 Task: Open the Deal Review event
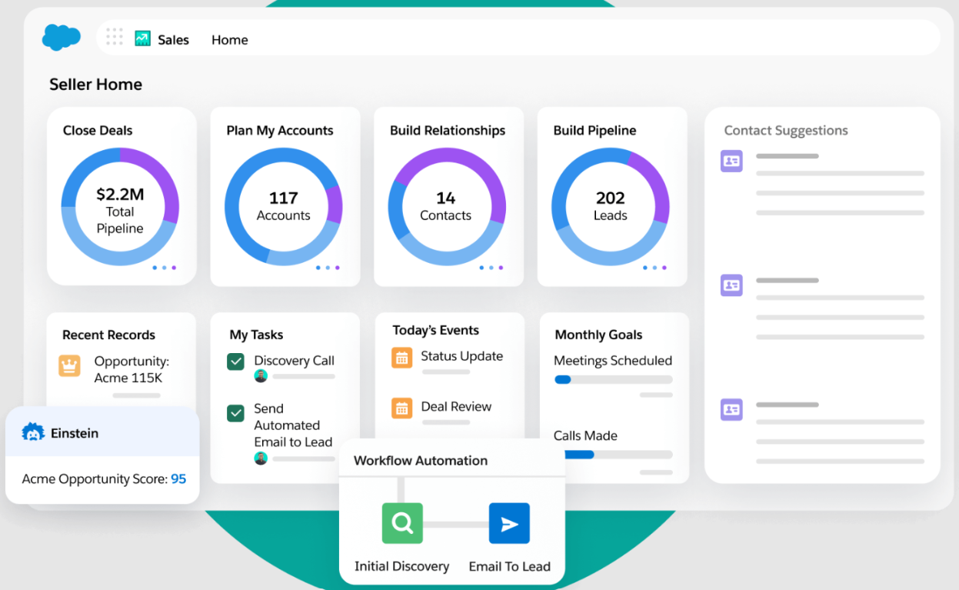pyautogui.click(x=456, y=407)
